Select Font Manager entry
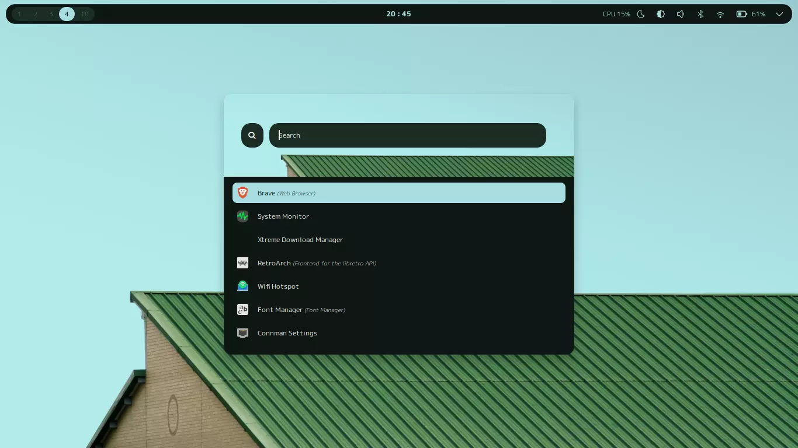Viewport: 798px width, 448px height. (399, 310)
